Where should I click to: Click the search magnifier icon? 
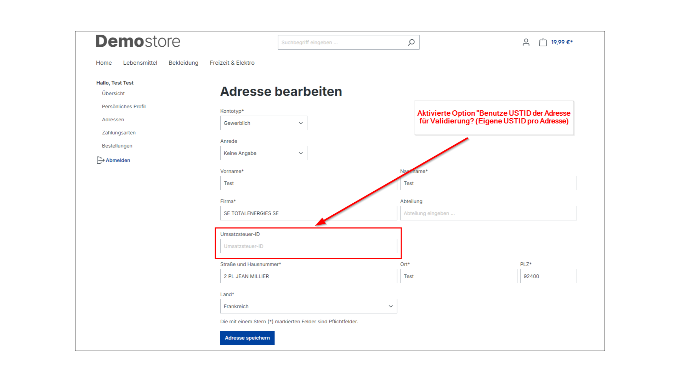pos(411,42)
